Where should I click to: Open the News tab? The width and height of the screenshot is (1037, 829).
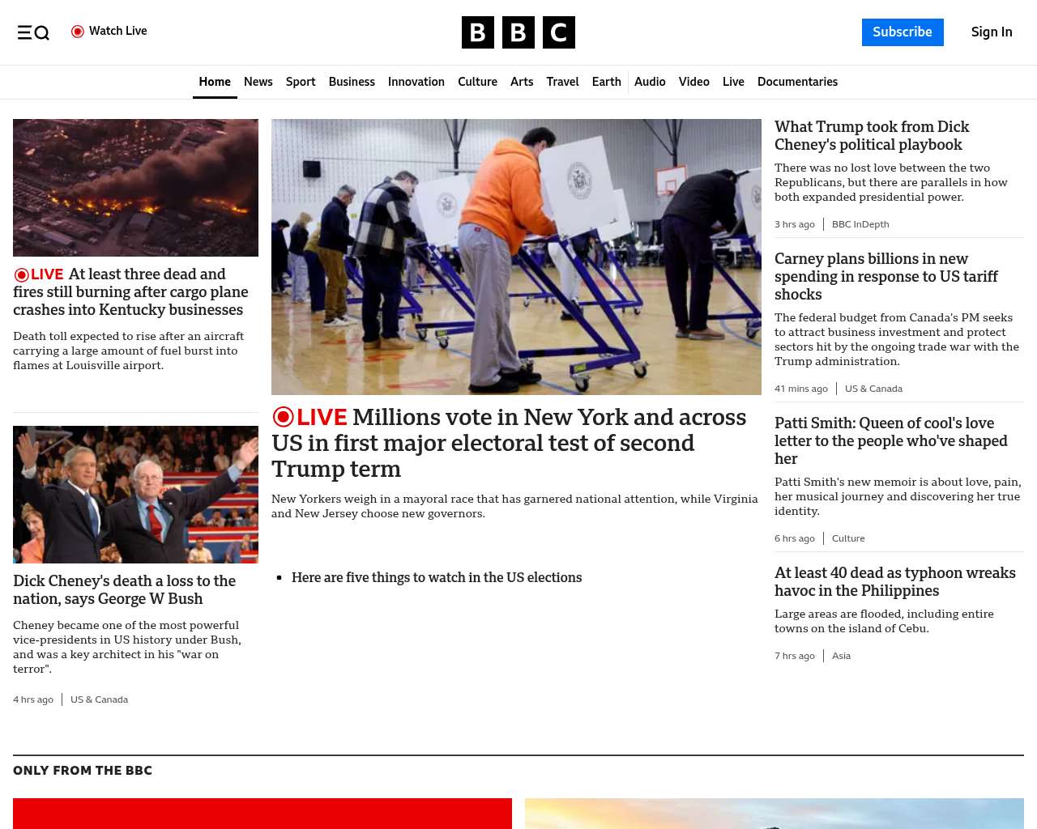tap(258, 82)
